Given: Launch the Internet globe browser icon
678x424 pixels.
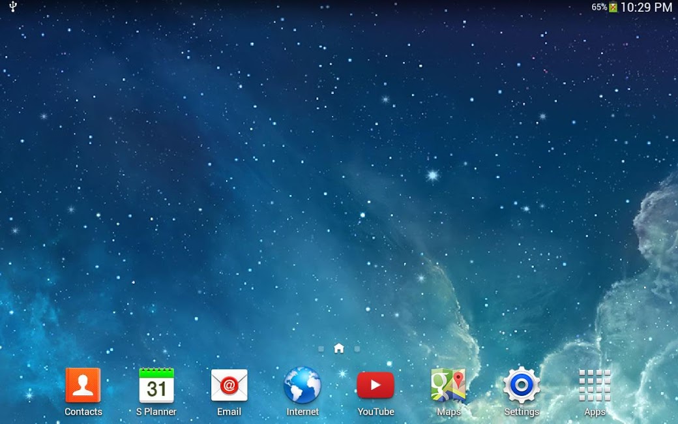Looking at the screenshot, I should click(x=302, y=385).
